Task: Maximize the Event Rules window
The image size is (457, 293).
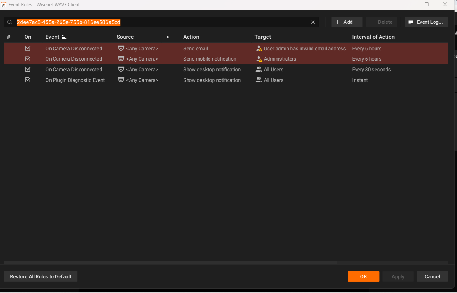Action: tap(426, 4)
